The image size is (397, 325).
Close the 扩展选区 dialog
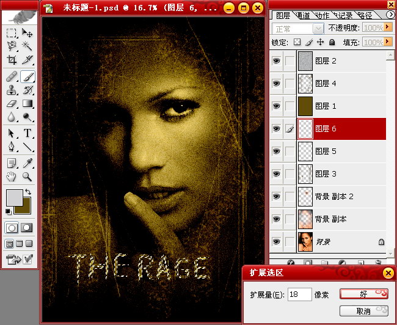(388, 273)
